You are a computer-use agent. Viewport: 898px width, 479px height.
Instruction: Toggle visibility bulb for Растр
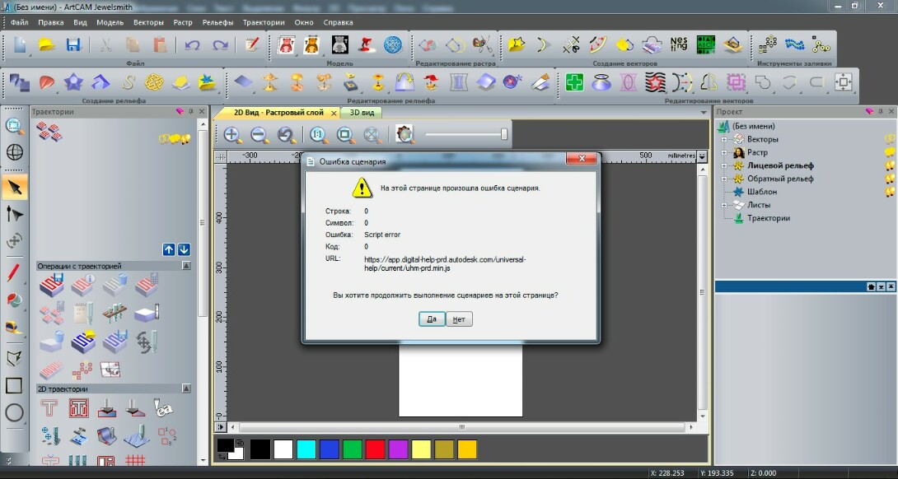tap(890, 152)
